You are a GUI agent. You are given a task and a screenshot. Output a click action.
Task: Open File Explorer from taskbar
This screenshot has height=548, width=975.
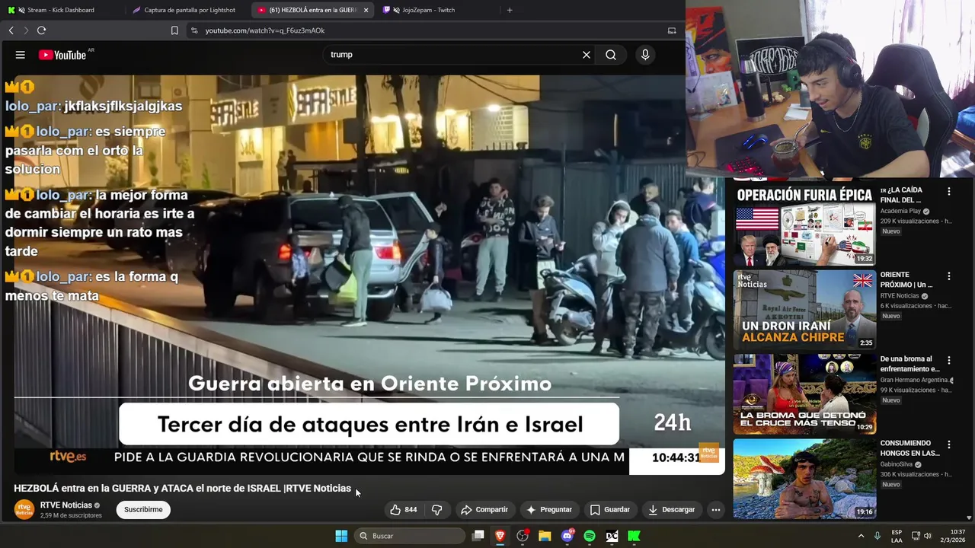545,536
